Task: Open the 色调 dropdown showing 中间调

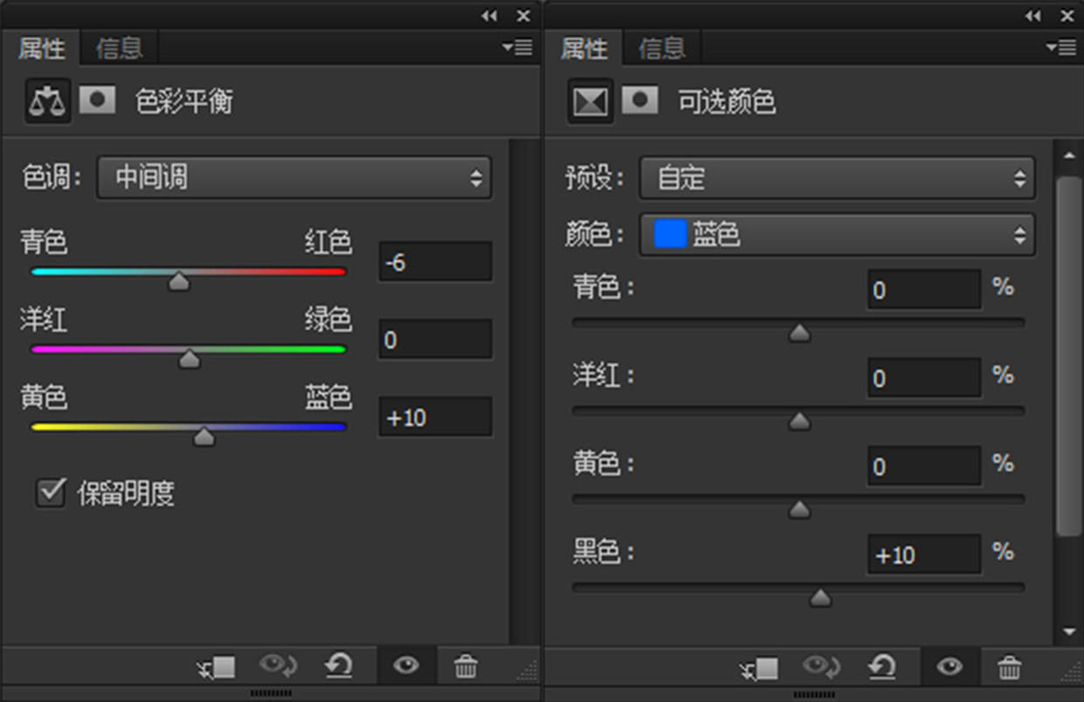Action: tap(294, 178)
